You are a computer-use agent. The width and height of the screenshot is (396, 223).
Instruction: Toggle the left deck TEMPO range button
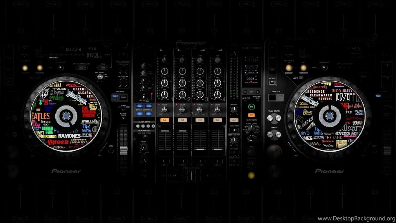coord(123,109)
